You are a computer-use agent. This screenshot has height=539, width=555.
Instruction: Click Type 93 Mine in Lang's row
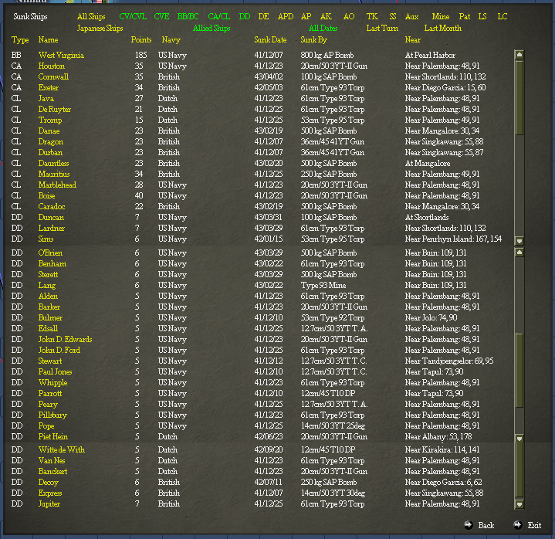coord(323,286)
